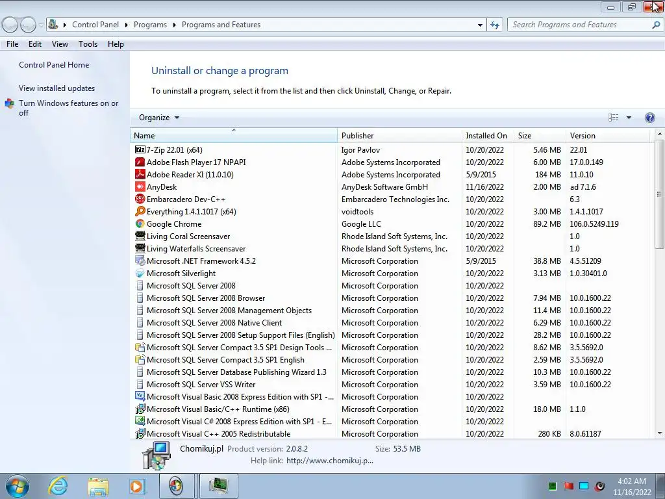Screen dimensions: 665x499
Task: Open Internet Explorer from the taskbar
Action: 58,486
